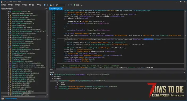Screen dimensions: 187x101
Task: Select FileBackedDecoOccupiedMap in the tree
Action: (x=27, y=39)
